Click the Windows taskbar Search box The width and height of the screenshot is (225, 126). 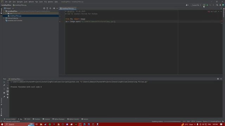coord(19,125)
